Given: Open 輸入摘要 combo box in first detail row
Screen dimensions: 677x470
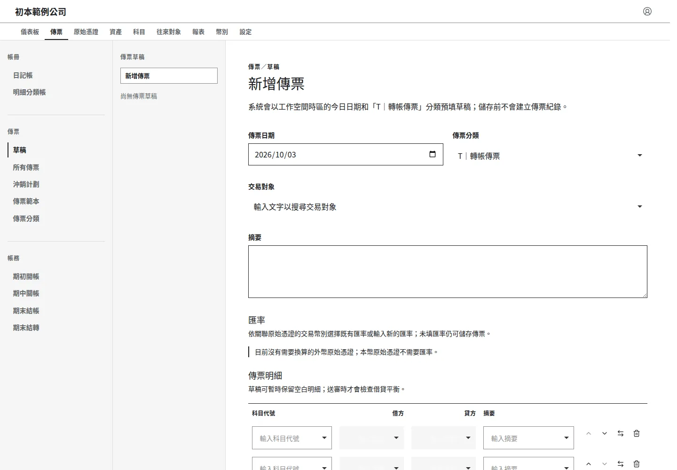Looking at the screenshot, I should (528, 438).
